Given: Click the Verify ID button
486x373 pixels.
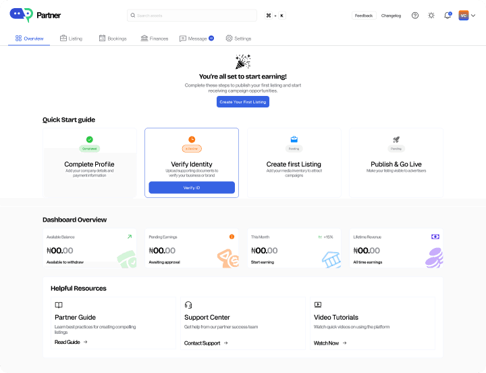Looking at the screenshot, I should pyautogui.click(x=192, y=187).
